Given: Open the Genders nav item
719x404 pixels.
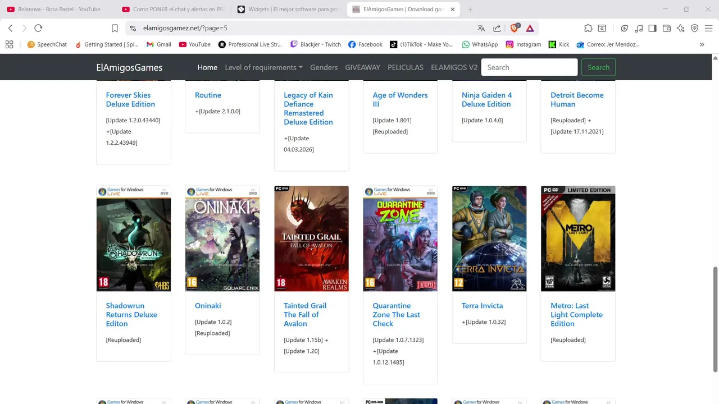Looking at the screenshot, I should (324, 67).
